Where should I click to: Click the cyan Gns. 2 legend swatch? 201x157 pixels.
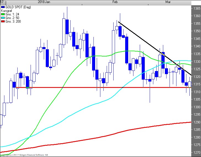coord(3,18)
